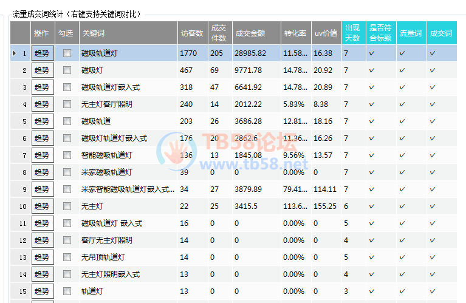The height and width of the screenshot is (303, 466).
Task: Click 趋势 button in row 10 无主灯
Action: coord(42,206)
